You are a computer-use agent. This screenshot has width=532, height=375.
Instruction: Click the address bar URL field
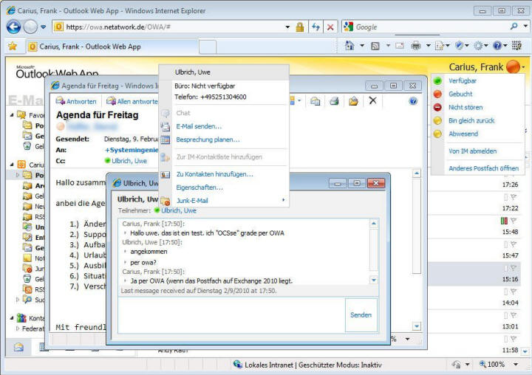pyautogui.click(x=171, y=27)
